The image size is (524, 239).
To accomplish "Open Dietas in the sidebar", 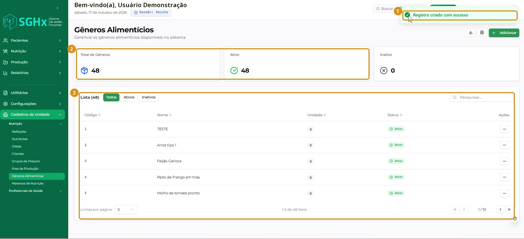I will click(x=17, y=147).
